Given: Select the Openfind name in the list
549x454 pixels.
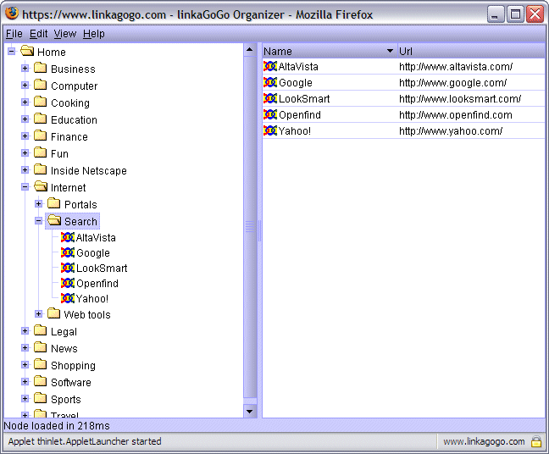Looking at the screenshot, I should [x=300, y=115].
